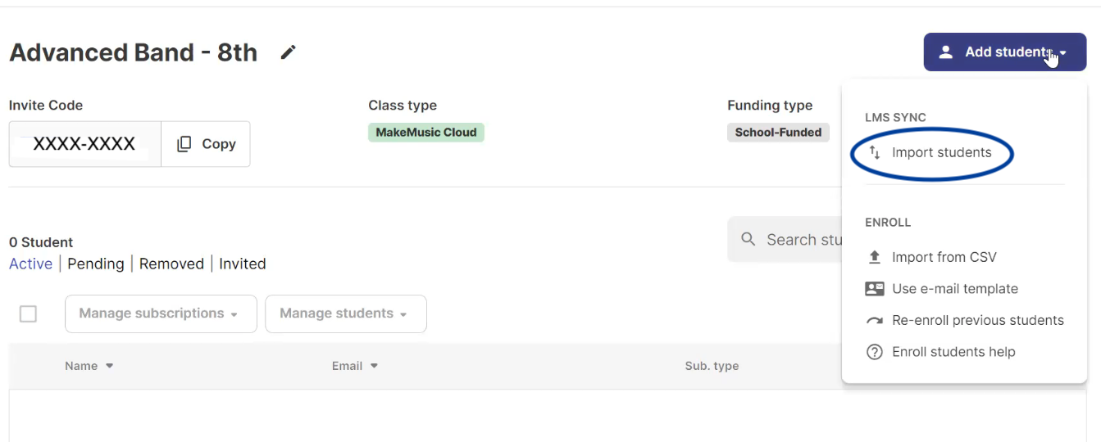The height and width of the screenshot is (442, 1101).
Task: Click the card icon for e-mail template
Action: 875,289
